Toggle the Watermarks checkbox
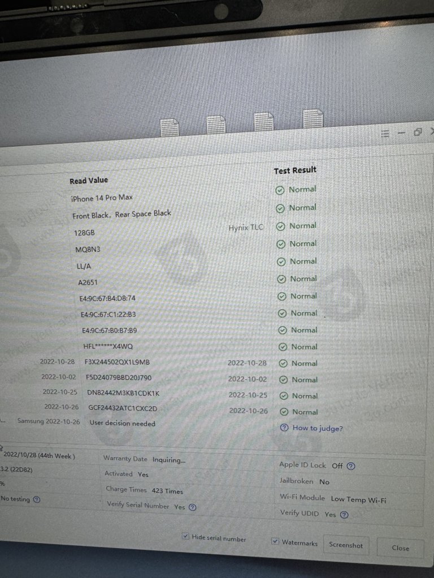Viewport: 434px width, 578px height. (x=275, y=541)
